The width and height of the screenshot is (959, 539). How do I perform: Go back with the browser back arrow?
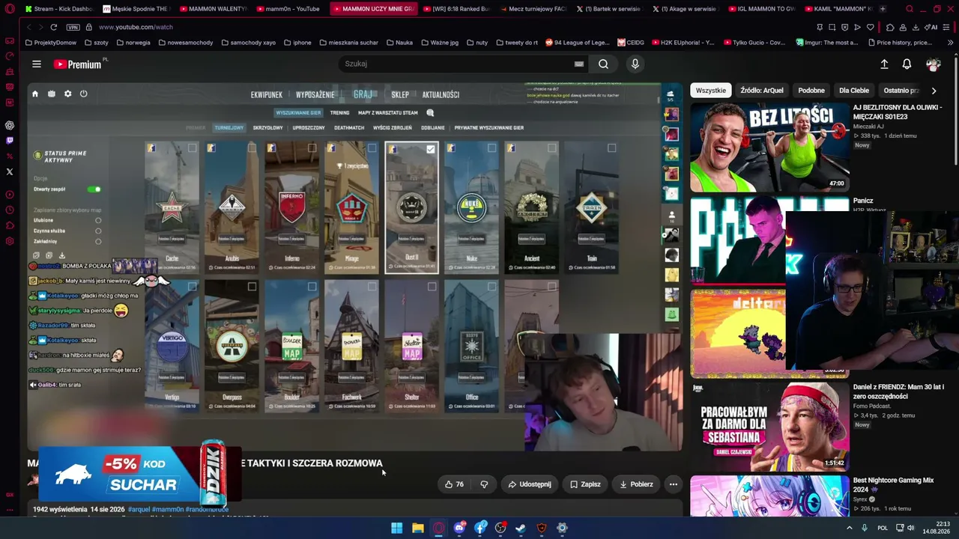(x=29, y=27)
